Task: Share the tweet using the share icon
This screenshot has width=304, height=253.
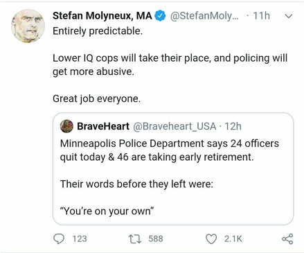Action: [287, 239]
